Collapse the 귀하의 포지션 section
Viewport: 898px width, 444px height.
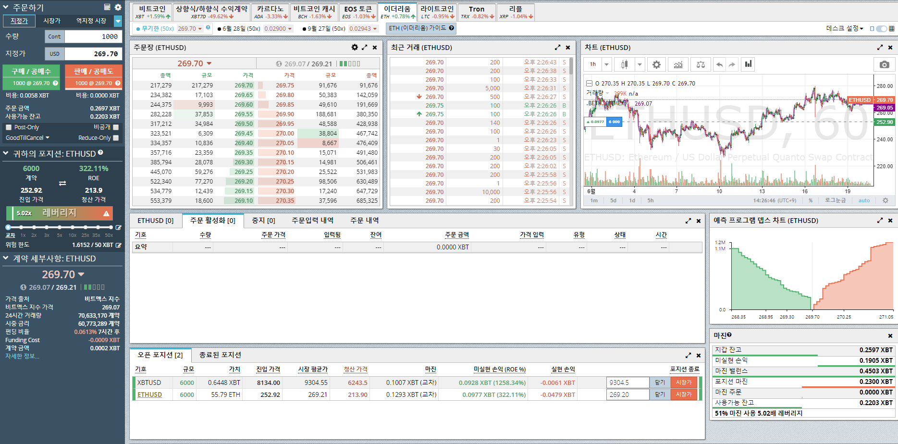(x=6, y=153)
